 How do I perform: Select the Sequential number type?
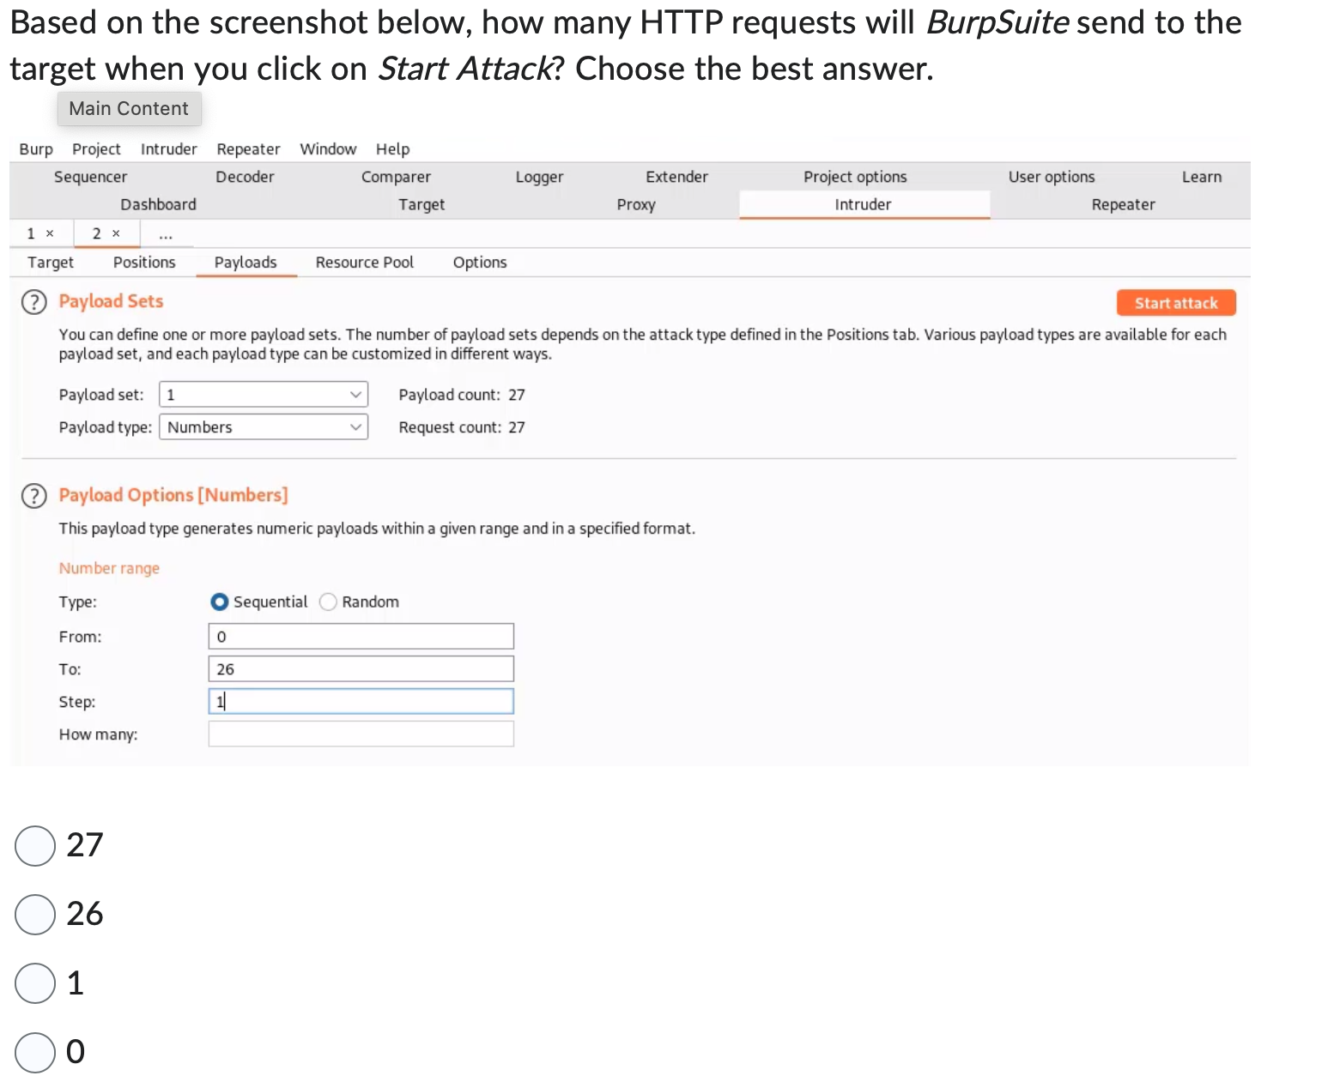[x=220, y=601]
